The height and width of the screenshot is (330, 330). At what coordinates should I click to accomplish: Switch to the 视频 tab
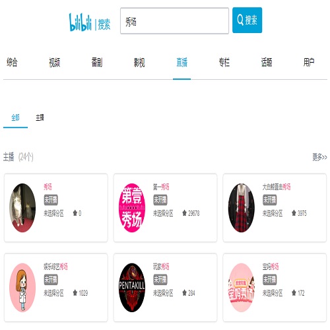coord(54,62)
